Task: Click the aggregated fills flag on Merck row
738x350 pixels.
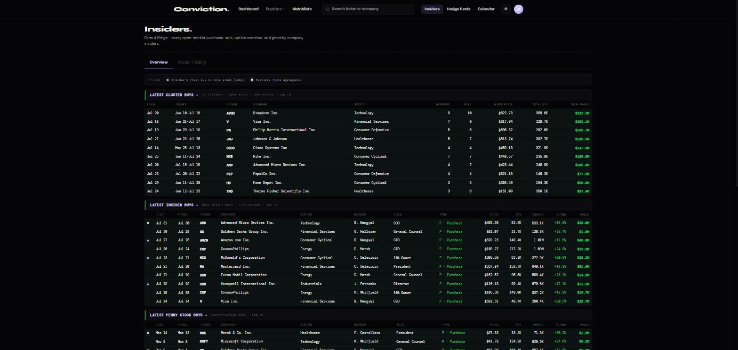Action: pos(148,333)
